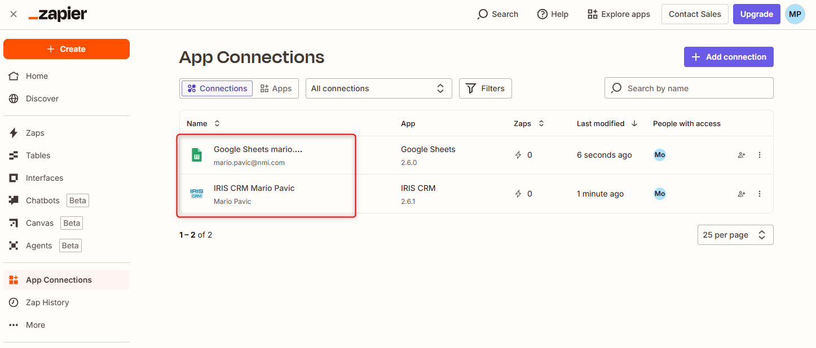The width and height of the screenshot is (816, 348).
Task: Click Mo avatar in Google Sheets row
Action: pyautogui.click(x=660, y=155)
